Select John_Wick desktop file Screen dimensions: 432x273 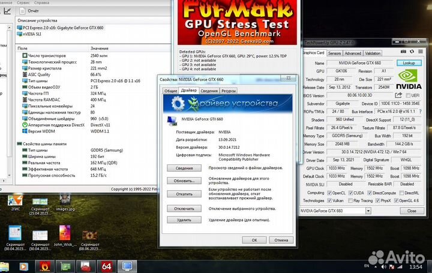pos(65,236)
